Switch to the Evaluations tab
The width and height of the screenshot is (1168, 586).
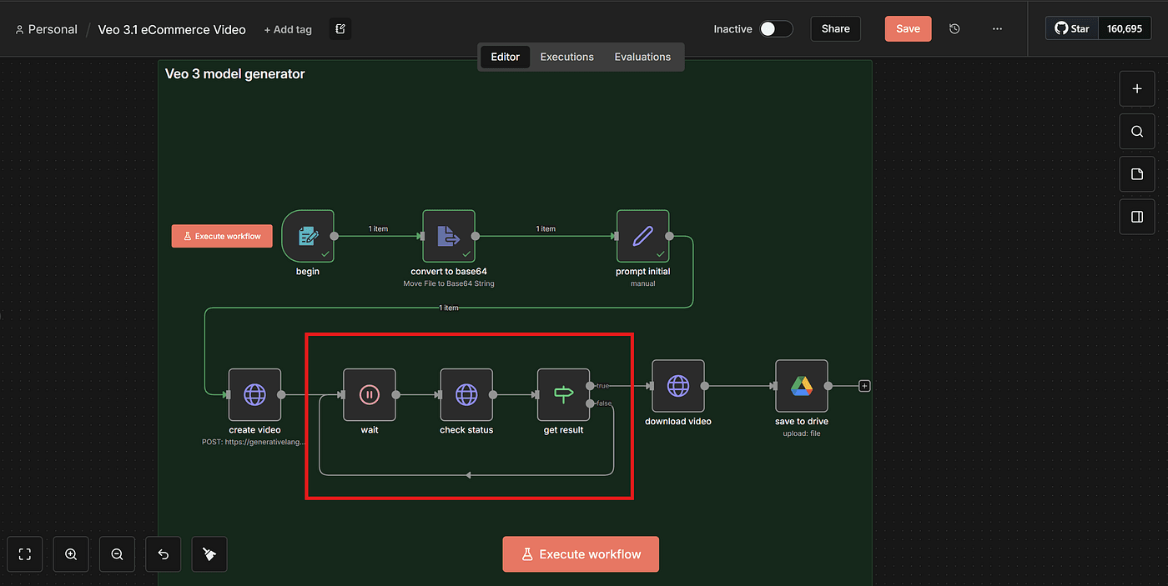(x=642, y=57)
